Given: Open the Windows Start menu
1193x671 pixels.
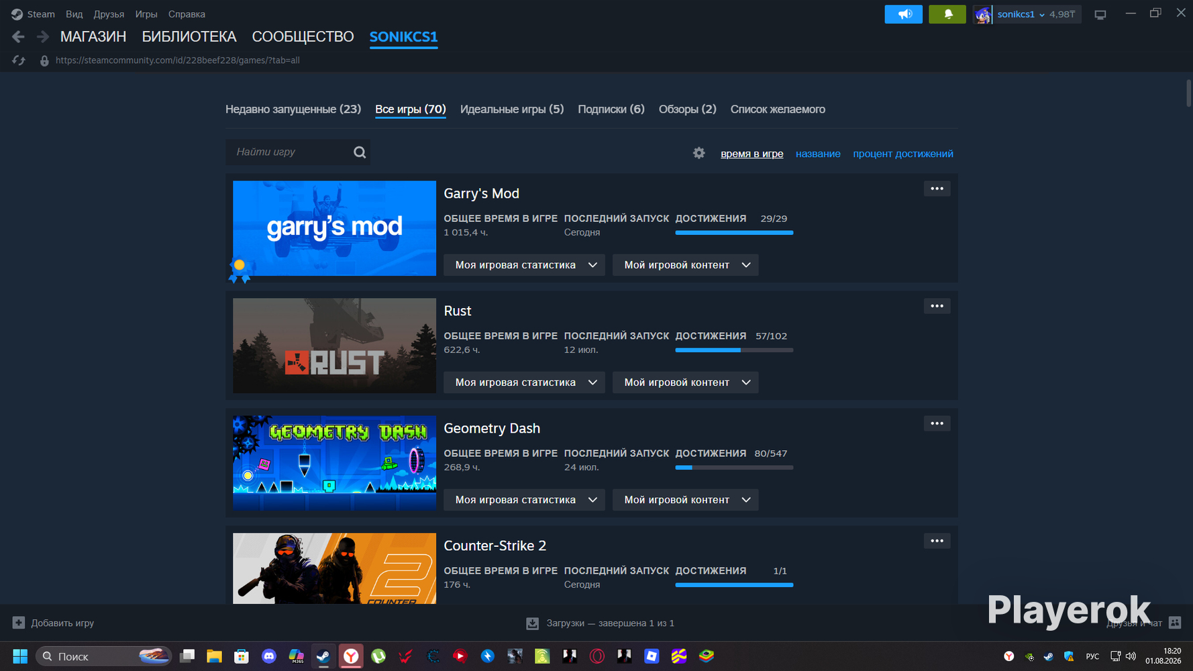Looking at the screenshot, I should (x=20, y=656).
